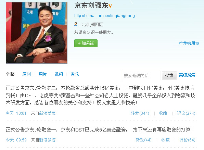Switch to the 图片 tab
204x150 pixels.
pos(43,74)
